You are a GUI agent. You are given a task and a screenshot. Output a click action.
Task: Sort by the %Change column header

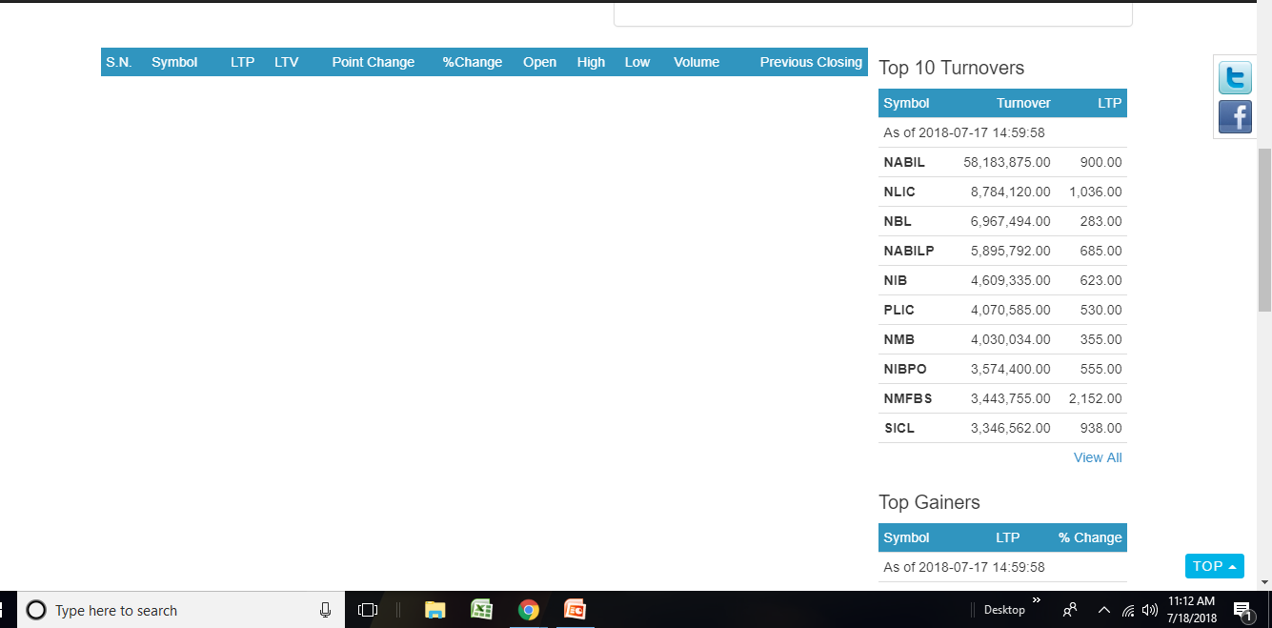pos(472,62)
